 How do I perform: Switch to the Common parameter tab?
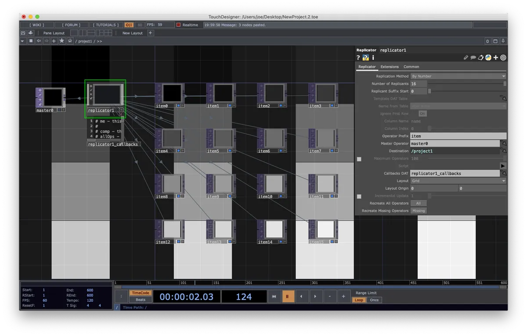pyautogui.click(x=411, y=67)
